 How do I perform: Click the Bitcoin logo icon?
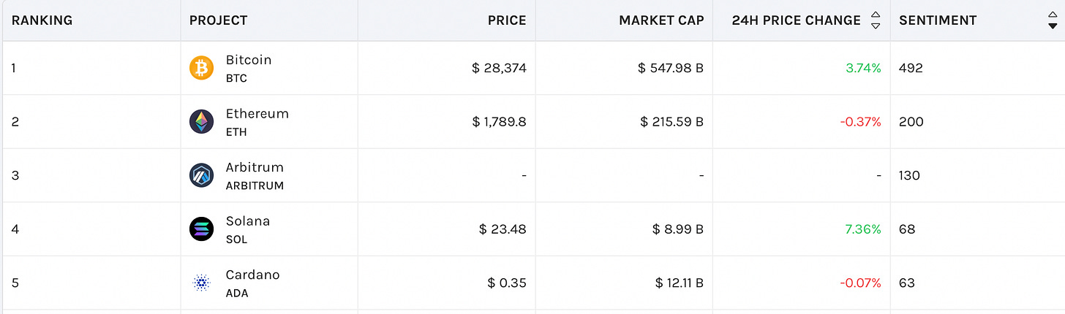click(x=201, y=68)
